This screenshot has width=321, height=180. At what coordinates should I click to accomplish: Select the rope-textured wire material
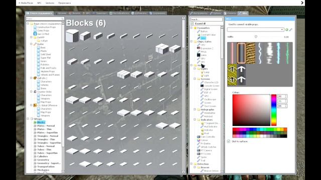coord(251,53)
